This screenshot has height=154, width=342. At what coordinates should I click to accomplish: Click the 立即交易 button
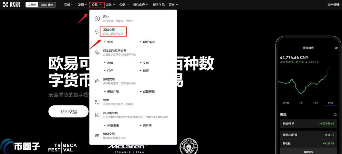[x=68, y=111]
